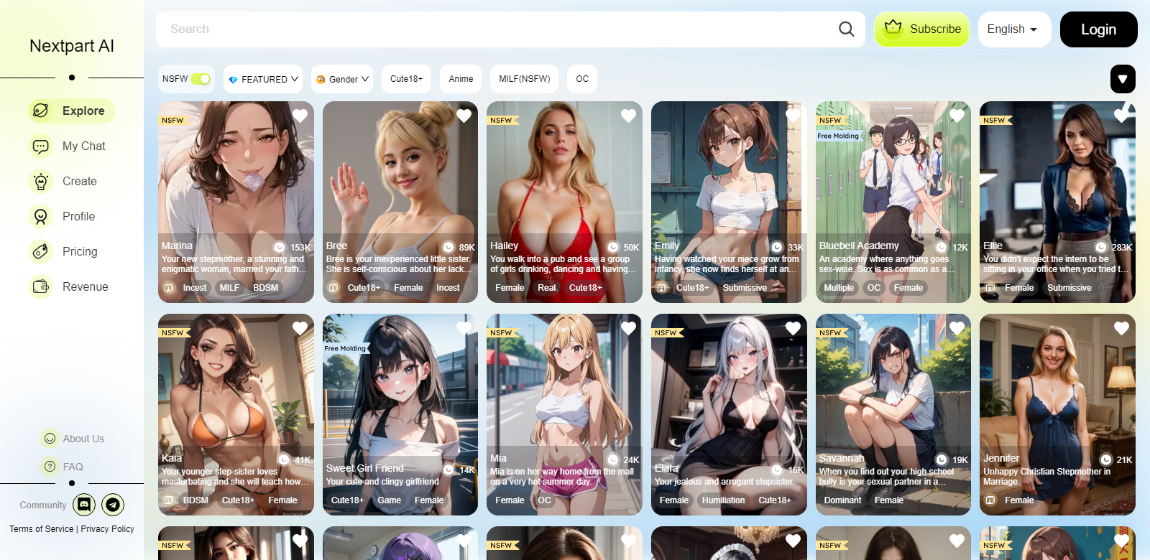
Task: Click Multiple tag on Bluebell Academy
Action: (x=839, y=288)
